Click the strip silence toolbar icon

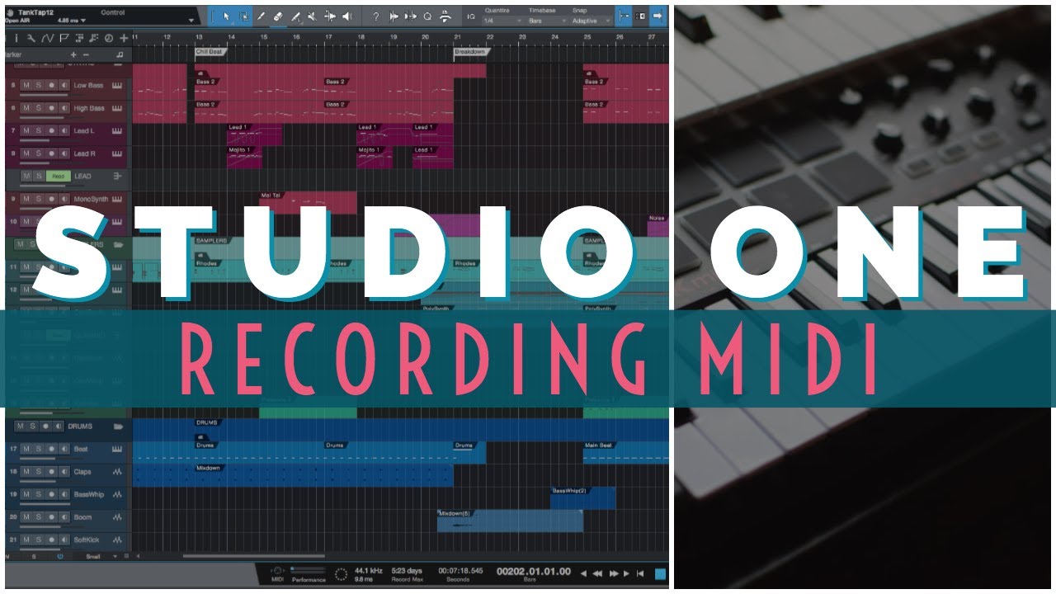(394, 16)
